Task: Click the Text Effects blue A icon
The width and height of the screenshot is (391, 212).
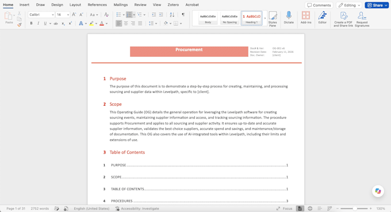Action: click(x=81, y=24)
